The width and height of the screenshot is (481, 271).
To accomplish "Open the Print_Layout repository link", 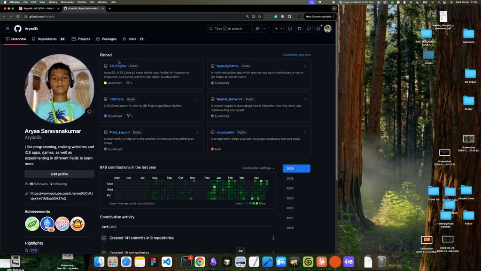I will pyautogui.click(x=120, y=132).
